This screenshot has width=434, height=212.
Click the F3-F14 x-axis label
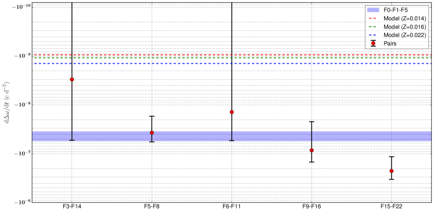[x=72, y=207]
